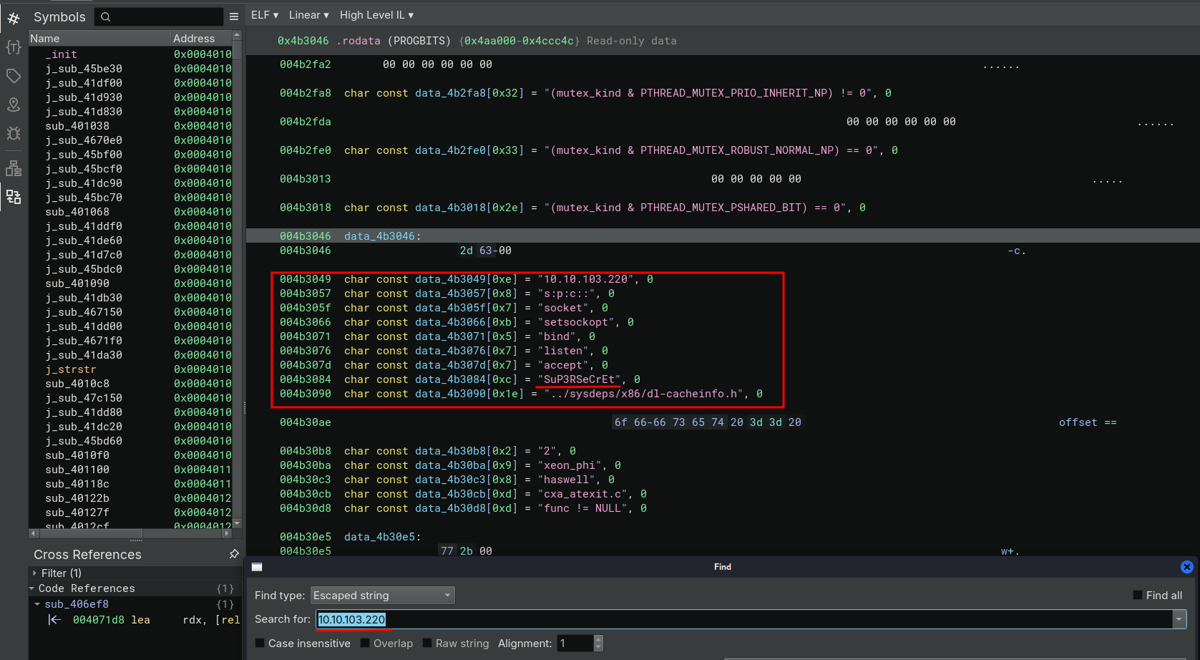Pin the Cross References panel

tap(234, 554)
